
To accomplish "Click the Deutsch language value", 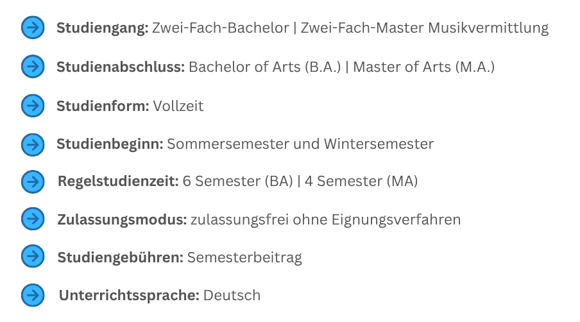I will pyautogui.click(x=232, y=296).
